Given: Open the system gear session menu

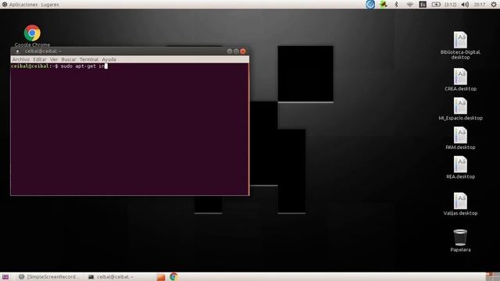Looking at the screenshot, I should (x=494, y=5).
